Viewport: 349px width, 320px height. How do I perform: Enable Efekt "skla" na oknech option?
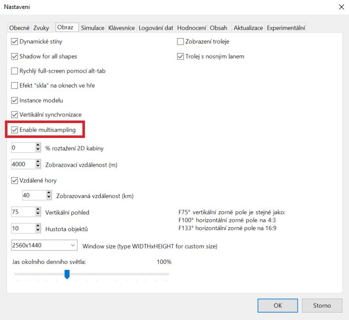tap(14, 86)
